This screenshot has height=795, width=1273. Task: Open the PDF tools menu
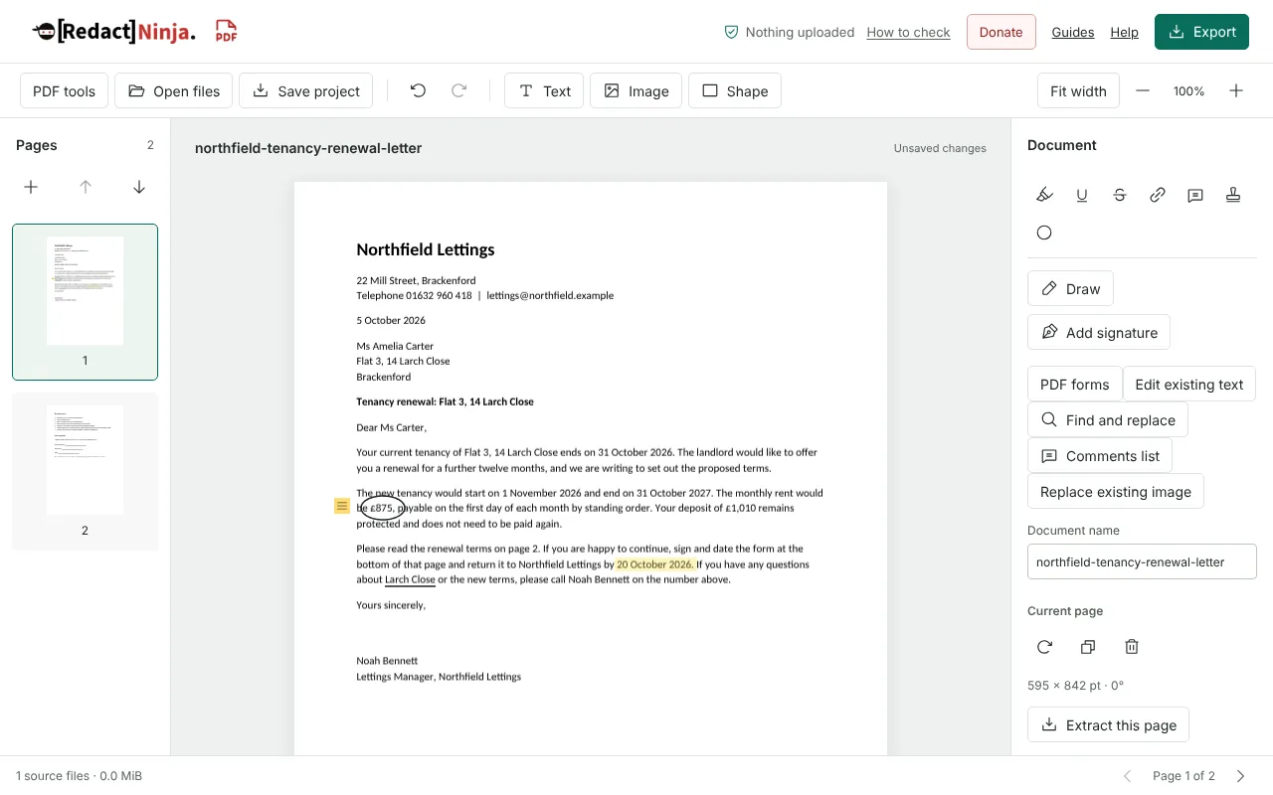64,90
